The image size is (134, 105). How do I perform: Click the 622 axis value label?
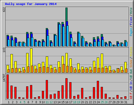(4, 10)
